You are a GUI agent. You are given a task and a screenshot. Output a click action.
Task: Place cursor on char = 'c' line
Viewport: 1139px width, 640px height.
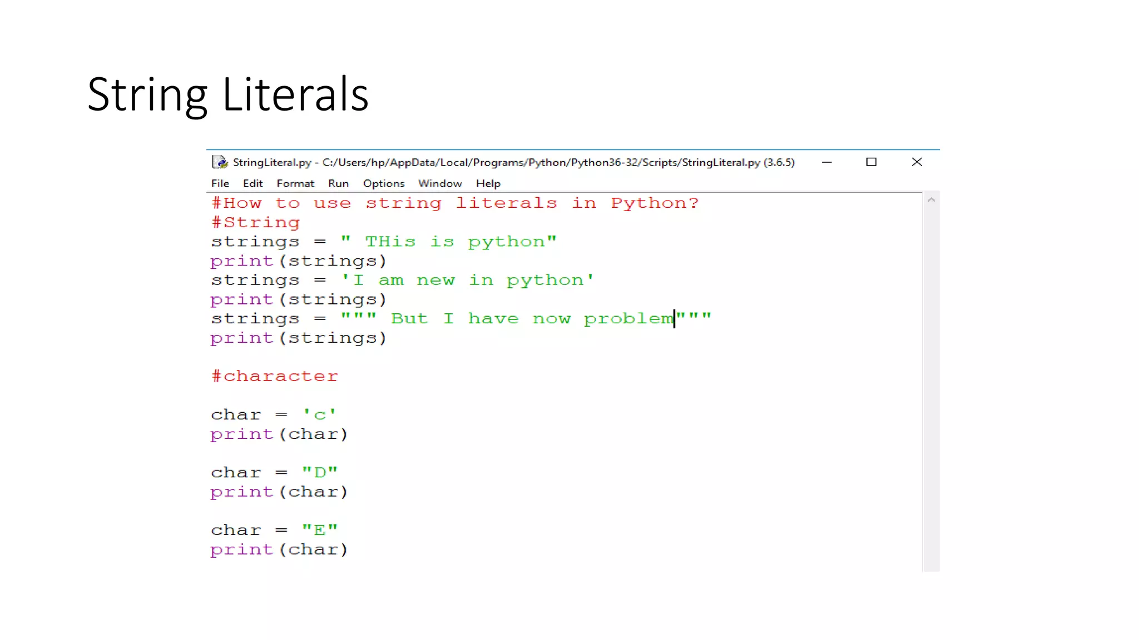tap(273, 415)
